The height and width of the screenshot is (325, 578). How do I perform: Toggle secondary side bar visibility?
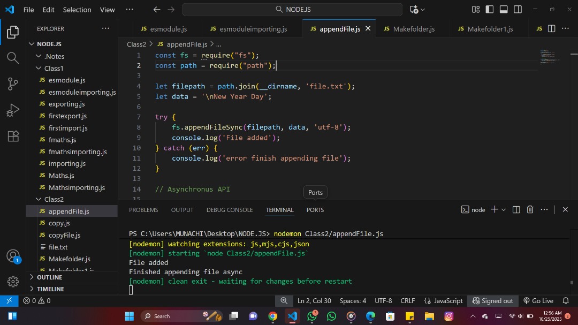[518, 10]
